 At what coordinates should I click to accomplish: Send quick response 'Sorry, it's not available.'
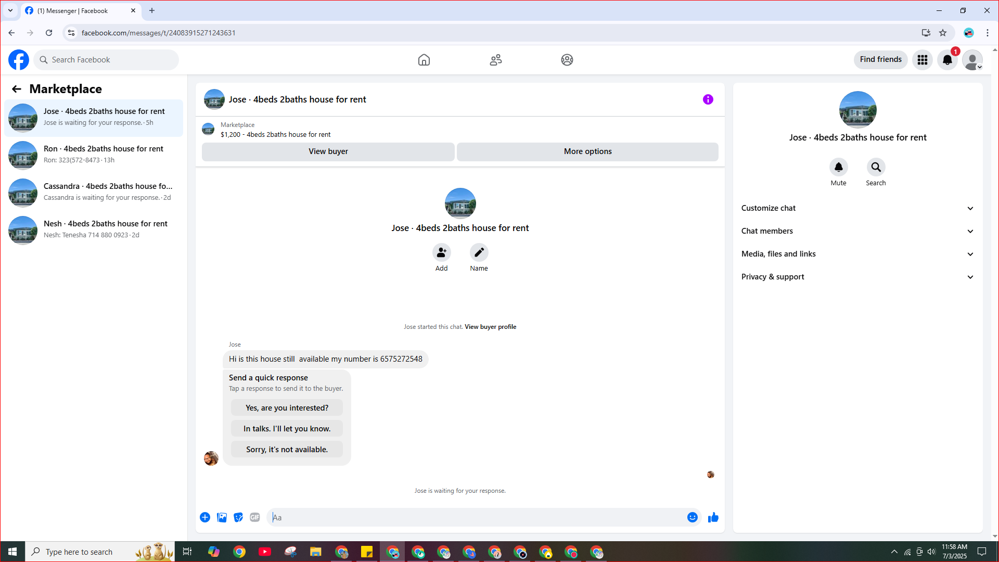coord(287,450)
